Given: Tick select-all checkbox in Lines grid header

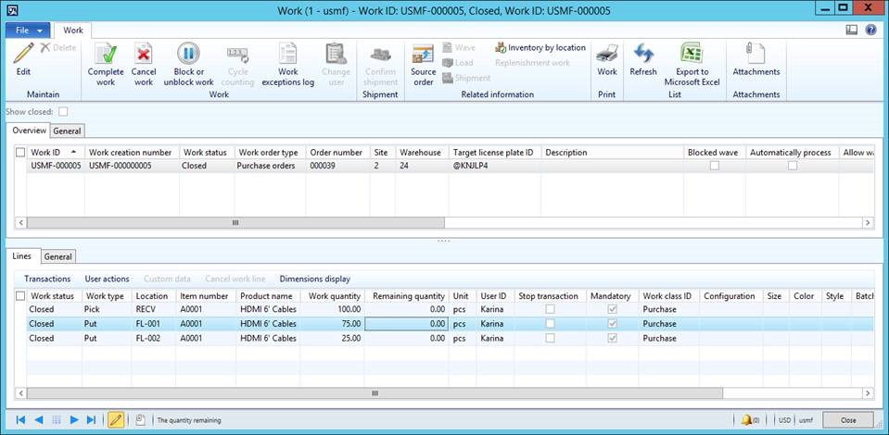Looking at the screenshot, I should click(20, 295).
